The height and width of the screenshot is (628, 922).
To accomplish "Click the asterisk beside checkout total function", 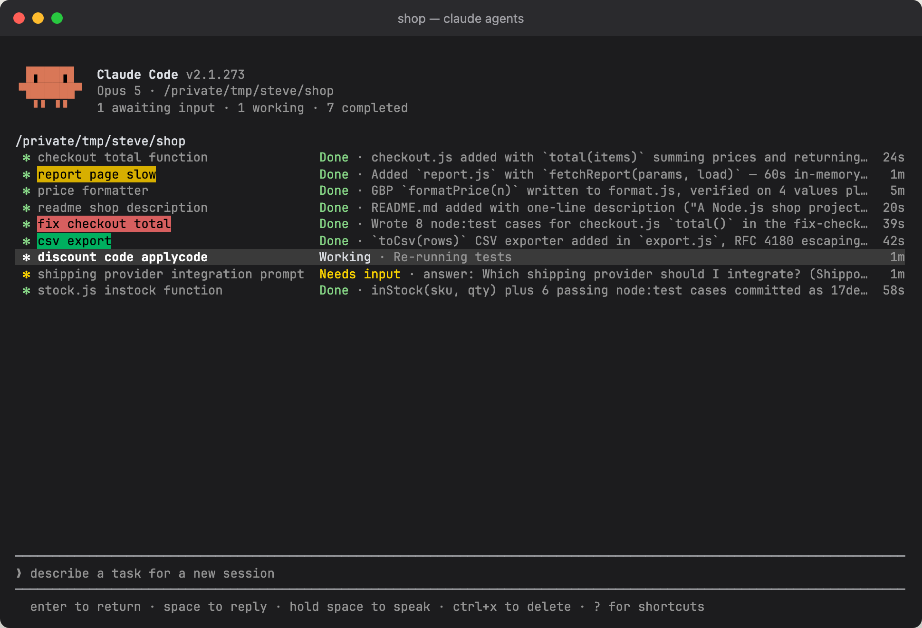I will click(x=27, y=158).
